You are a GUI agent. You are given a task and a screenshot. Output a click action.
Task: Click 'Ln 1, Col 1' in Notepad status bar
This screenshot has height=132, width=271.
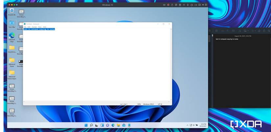[124, 104]
